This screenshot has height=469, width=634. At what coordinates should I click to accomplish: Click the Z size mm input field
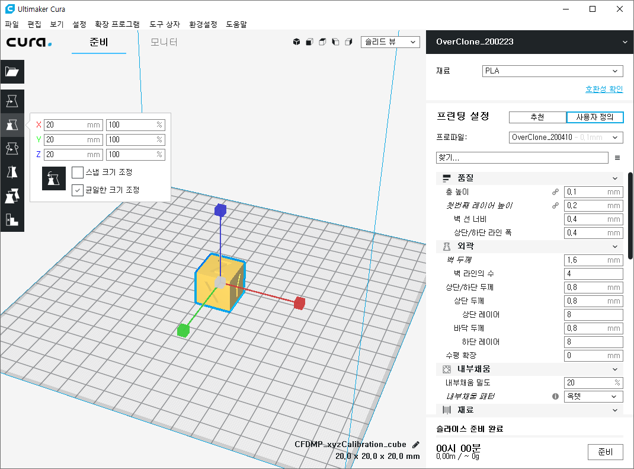tap(73, 155)
